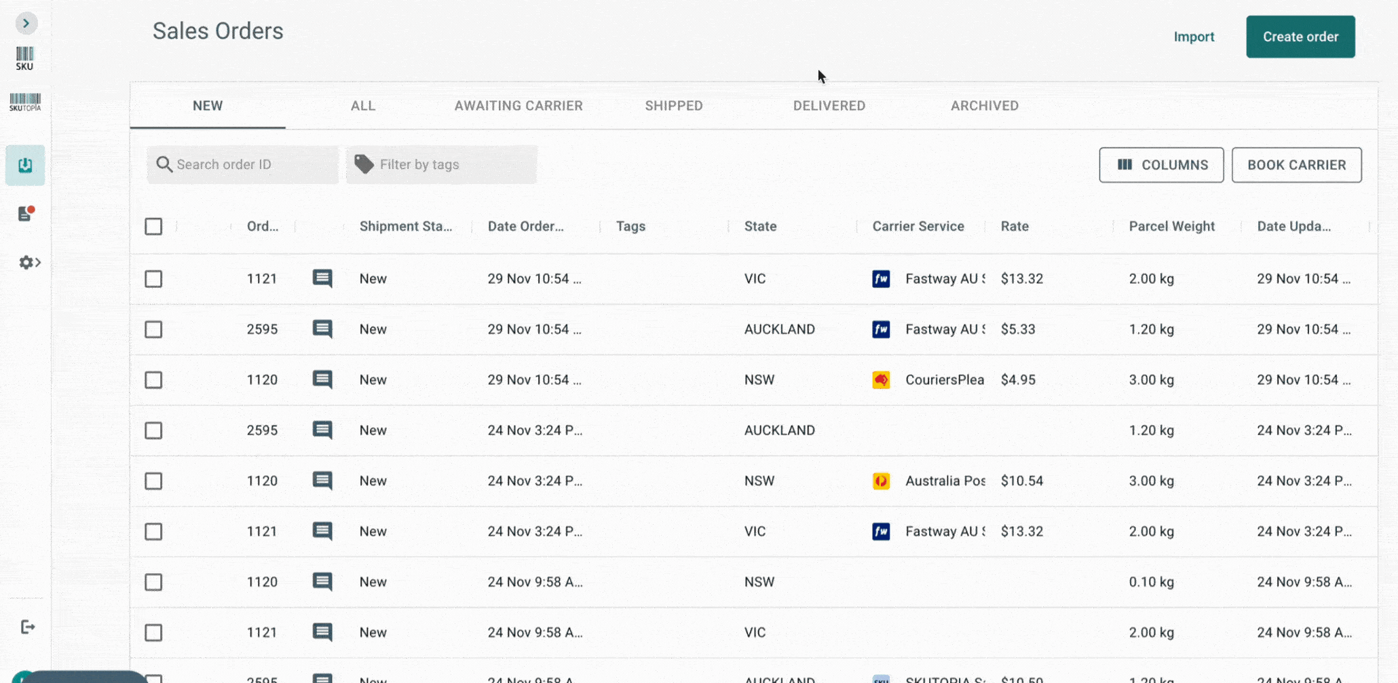1398x683 pixels.
Task: Open comment icon for order 2595 dated 24 Nov 3:24
Action: [322, 430]
